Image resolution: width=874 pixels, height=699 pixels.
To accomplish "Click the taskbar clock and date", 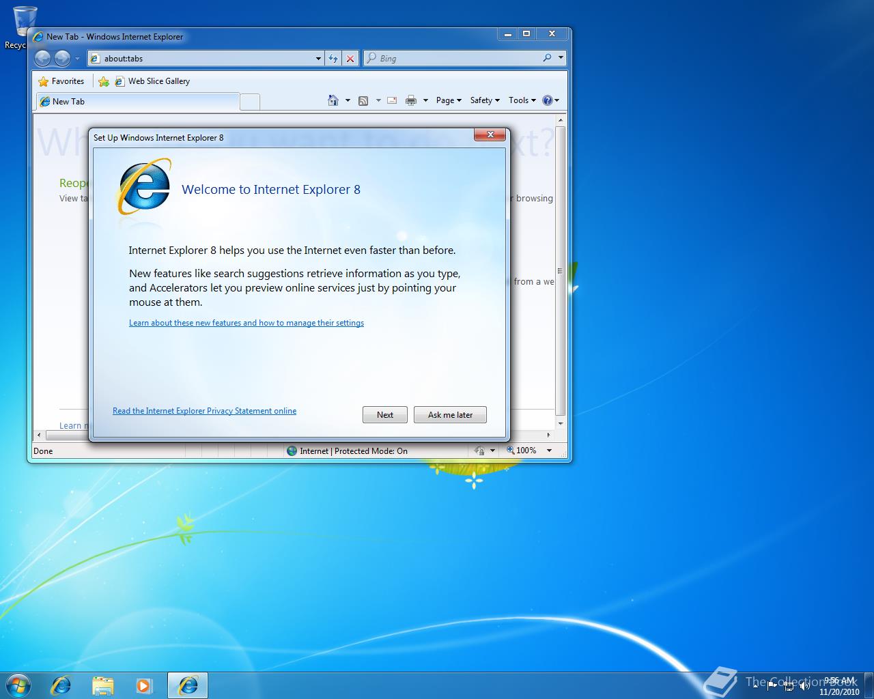I will pyautogui.click(x=839, y=686).
